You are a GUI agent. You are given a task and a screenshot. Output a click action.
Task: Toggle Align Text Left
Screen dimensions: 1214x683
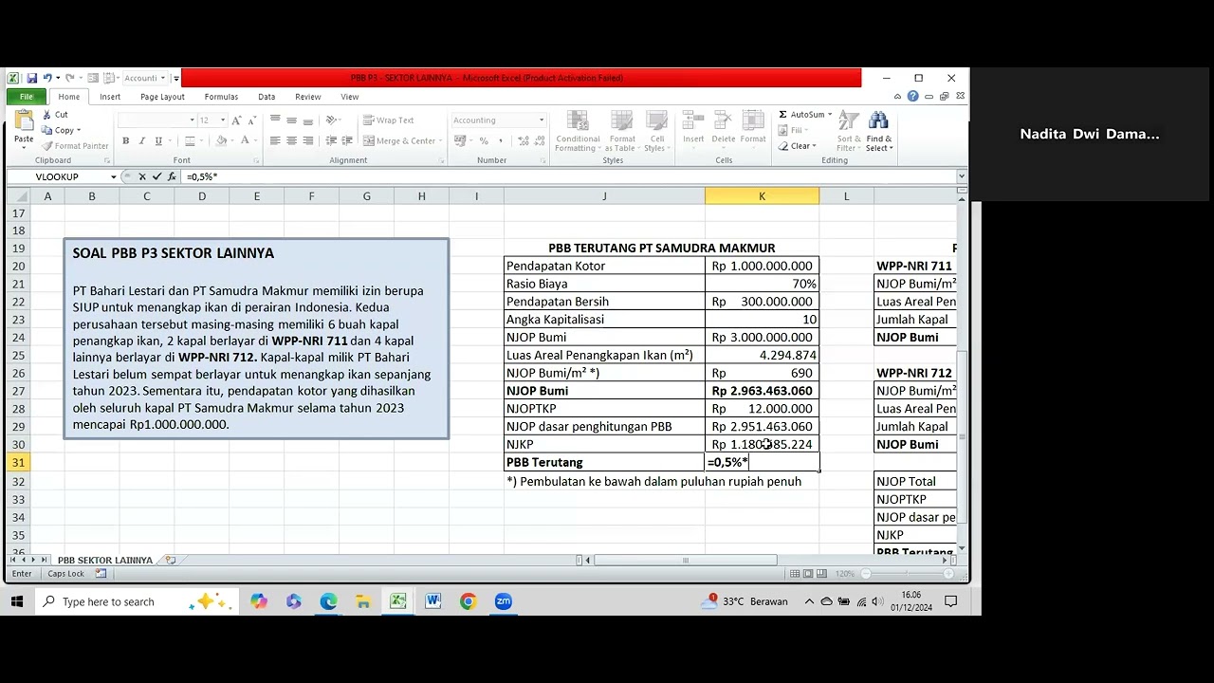[x=275, y=140]
